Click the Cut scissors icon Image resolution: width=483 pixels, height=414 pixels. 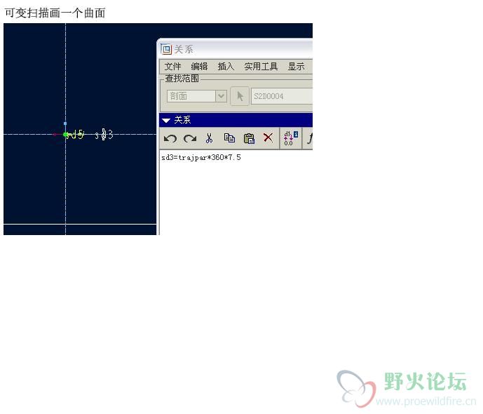point(209,138)
